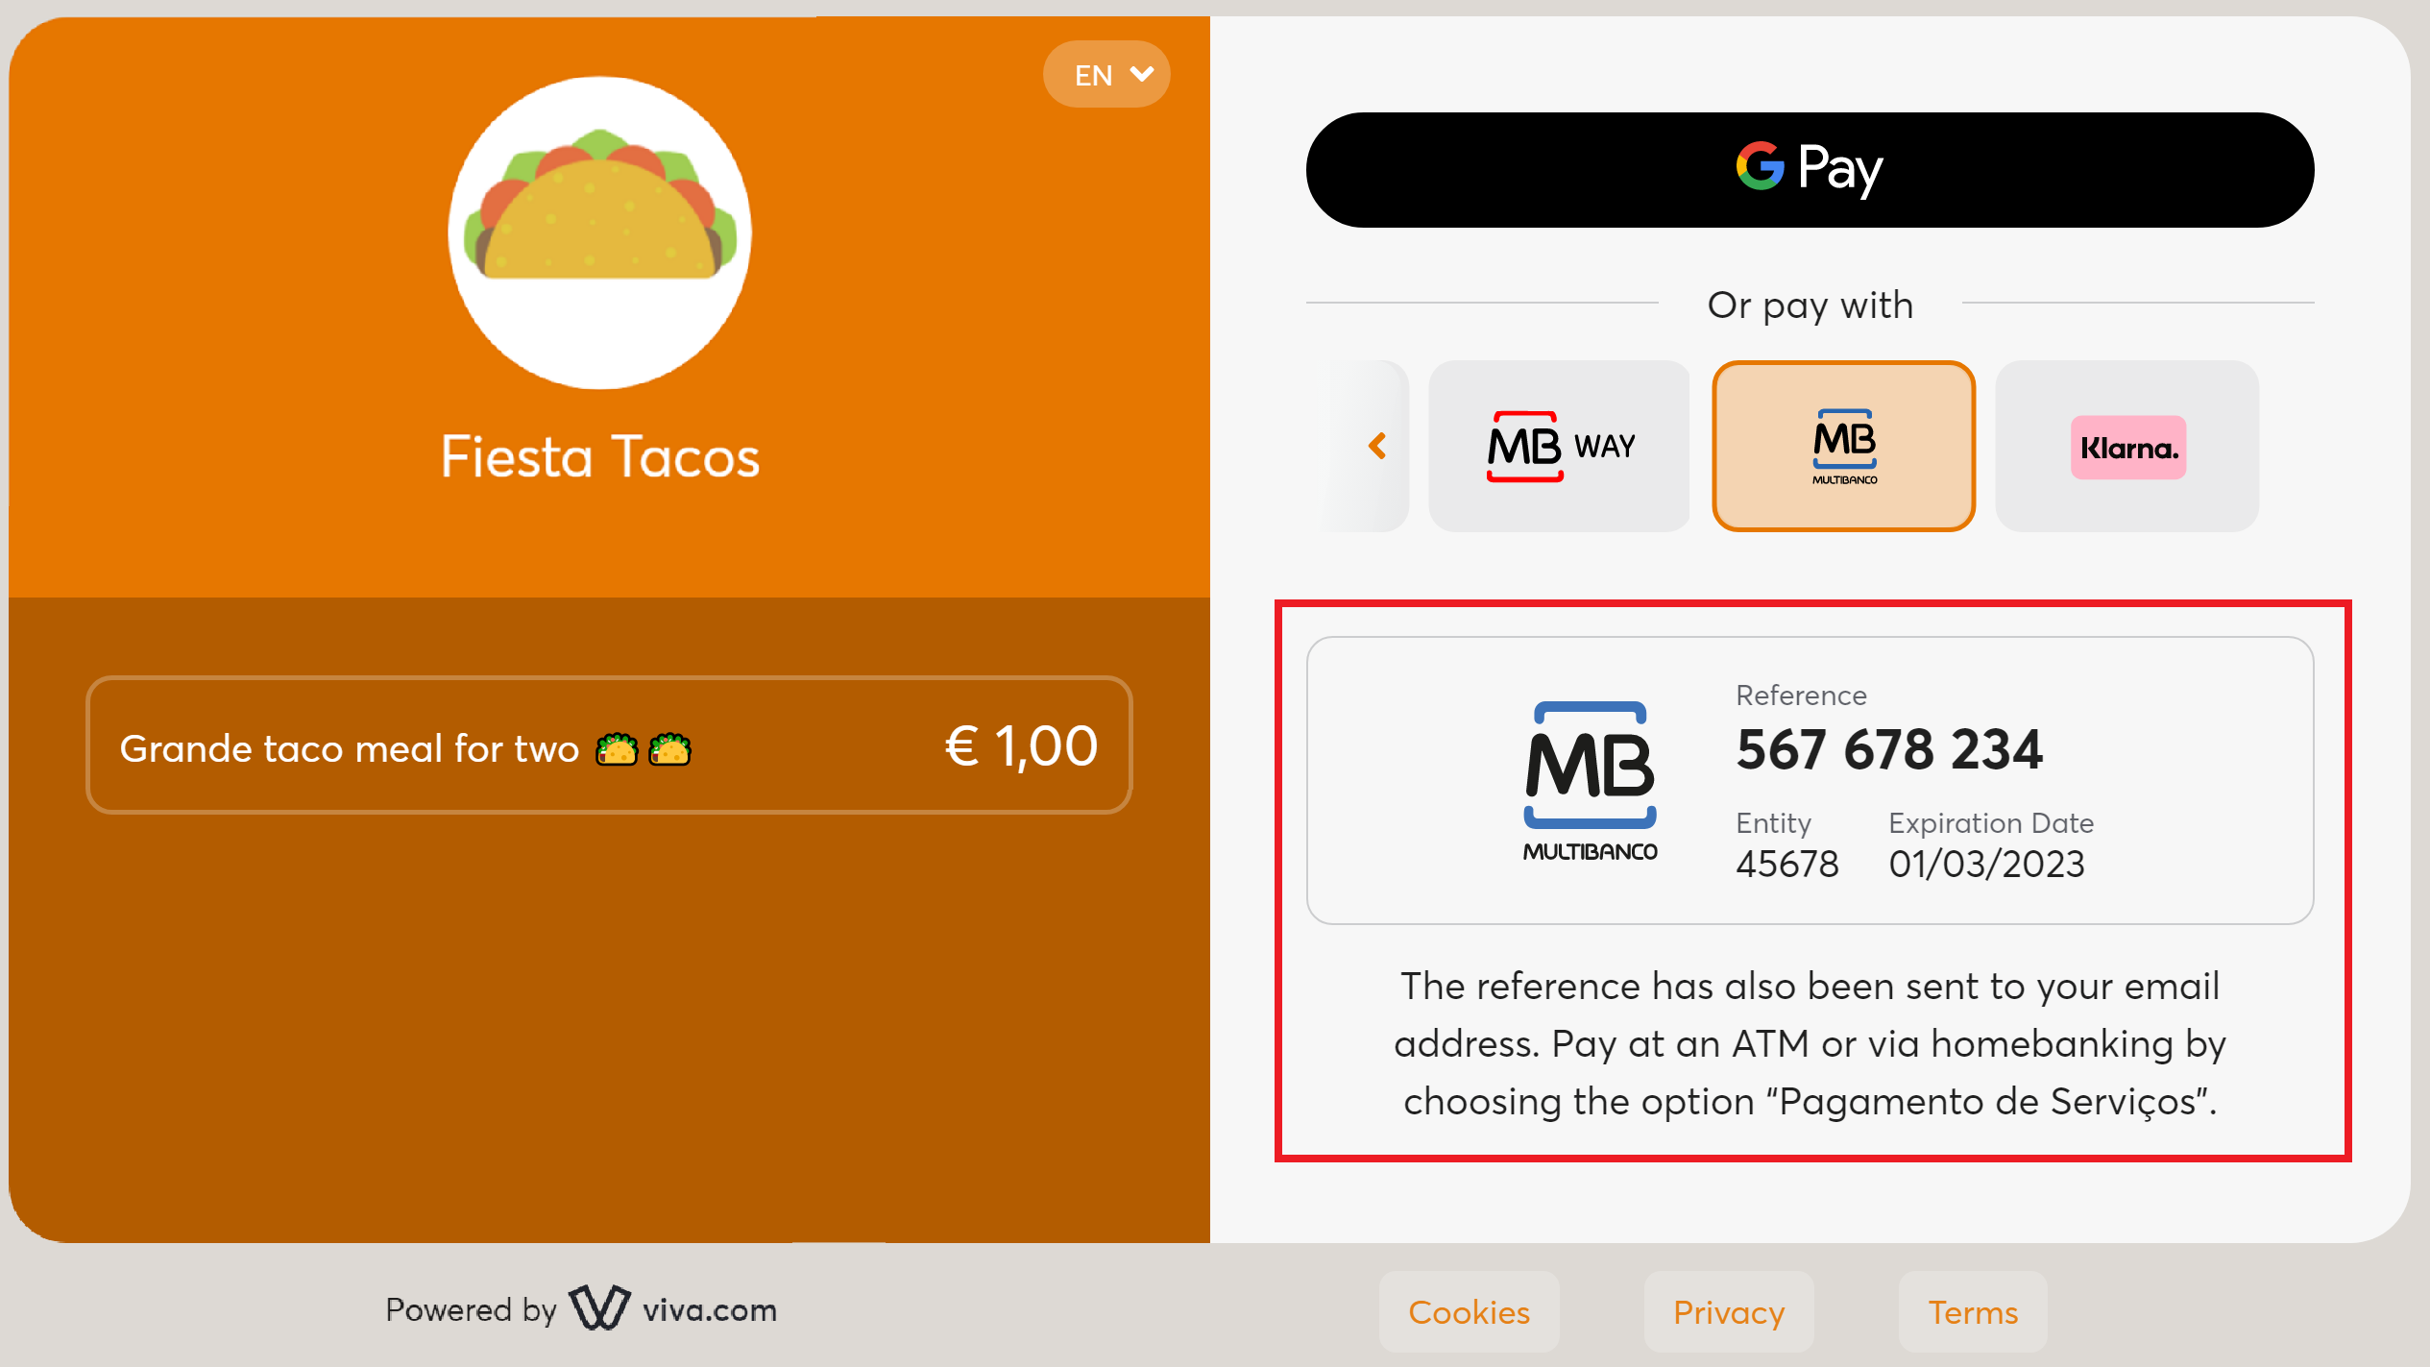2430x1367 pixels.
Task: Click the Privacy link in footer
Action: pyautogui.click(x=1727, y=1312)
